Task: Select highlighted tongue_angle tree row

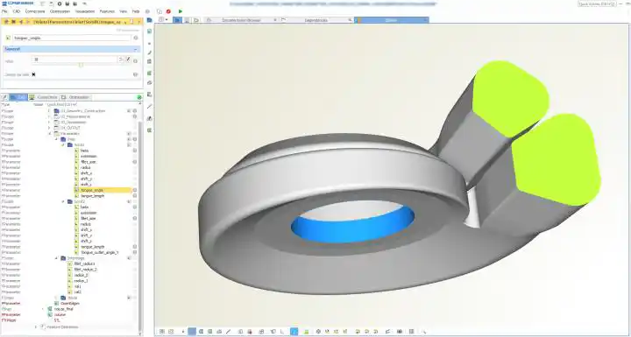Action: (x=103, y=190)
